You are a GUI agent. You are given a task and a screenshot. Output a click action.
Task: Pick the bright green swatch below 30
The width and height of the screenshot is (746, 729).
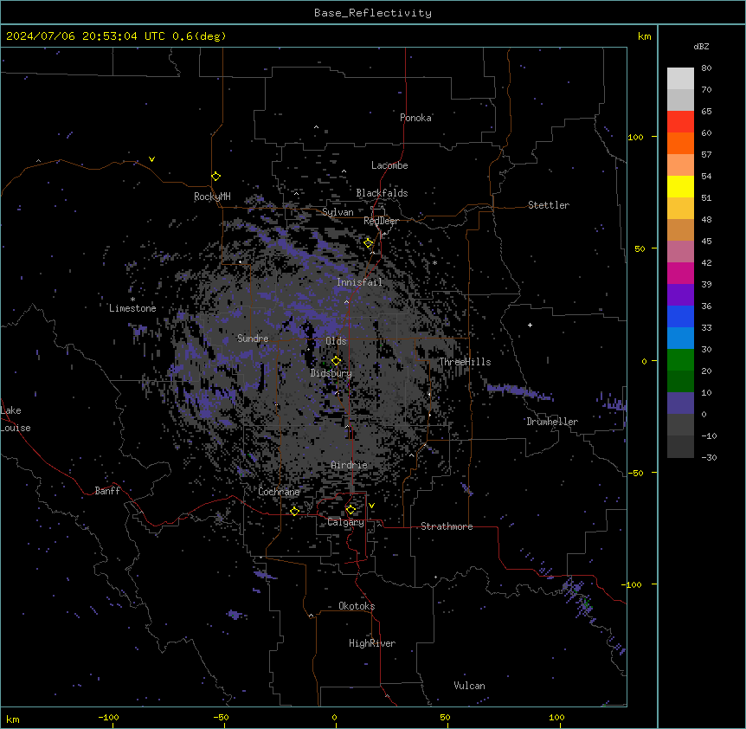click(x=680, y=360)
